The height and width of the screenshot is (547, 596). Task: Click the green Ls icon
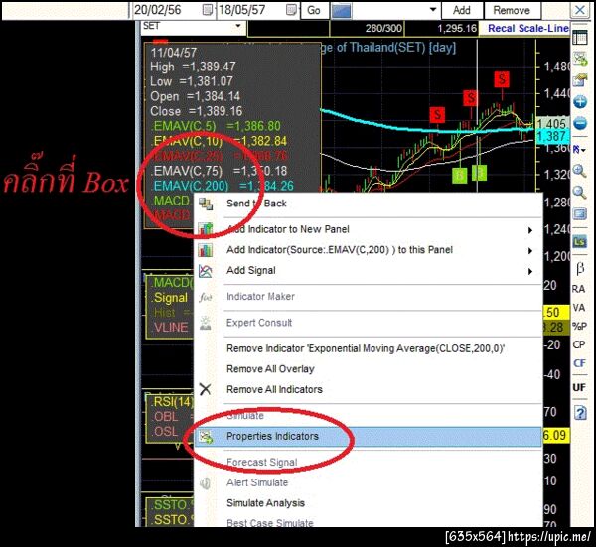pos(580,241)
